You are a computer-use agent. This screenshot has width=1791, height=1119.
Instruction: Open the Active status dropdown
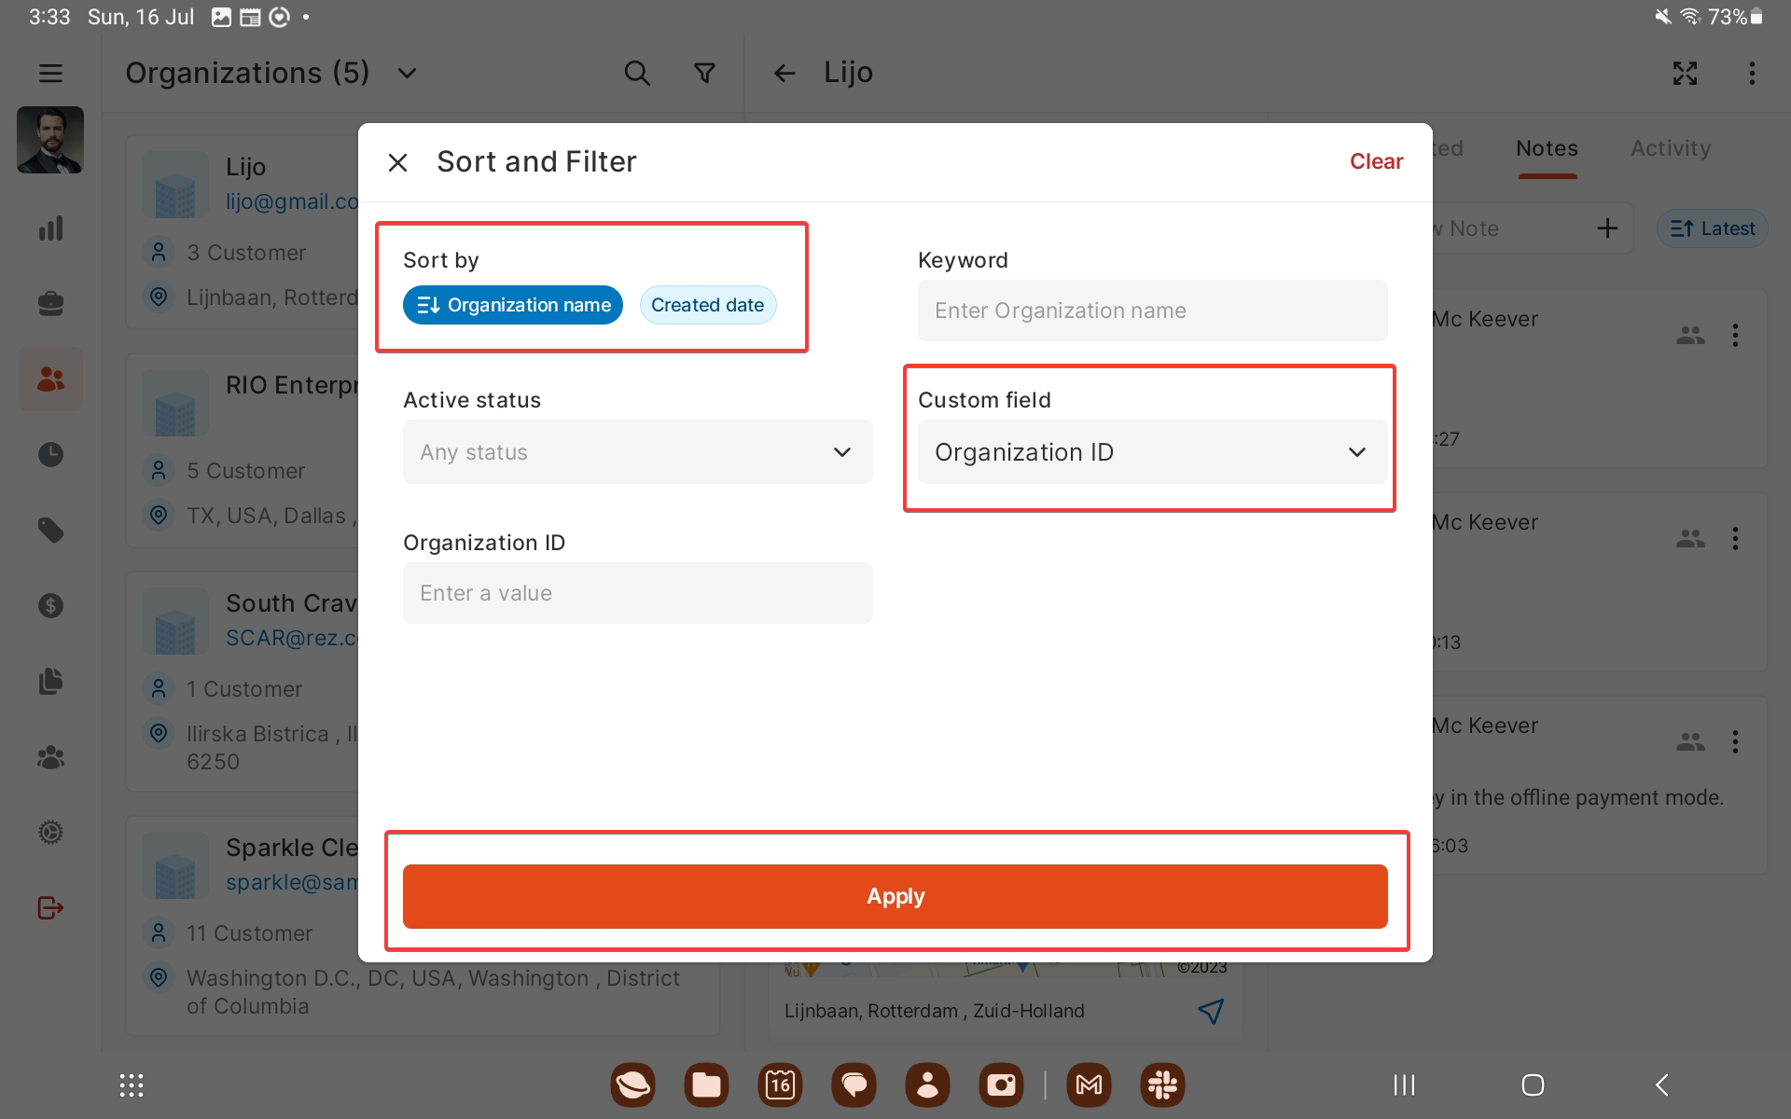tap(637, 452)
